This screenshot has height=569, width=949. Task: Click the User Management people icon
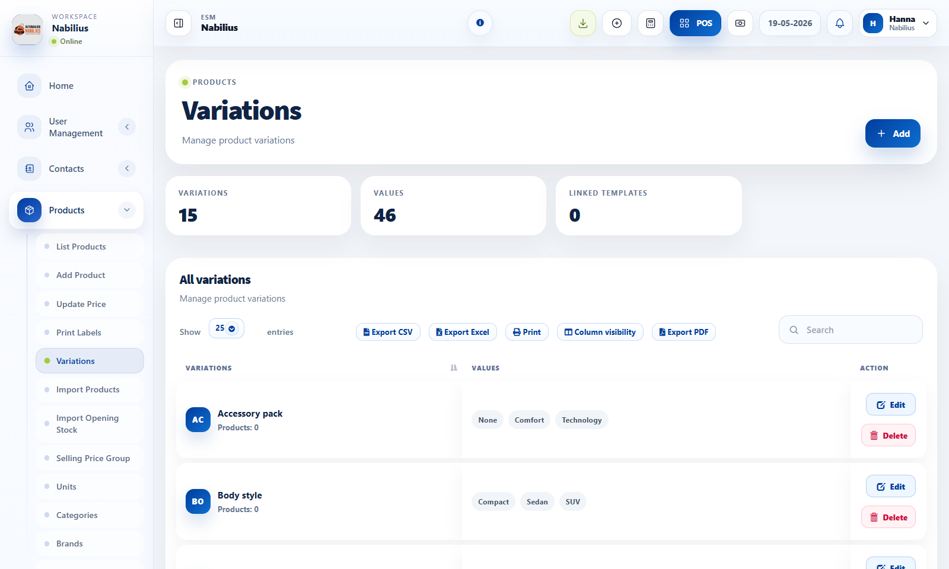30,127
